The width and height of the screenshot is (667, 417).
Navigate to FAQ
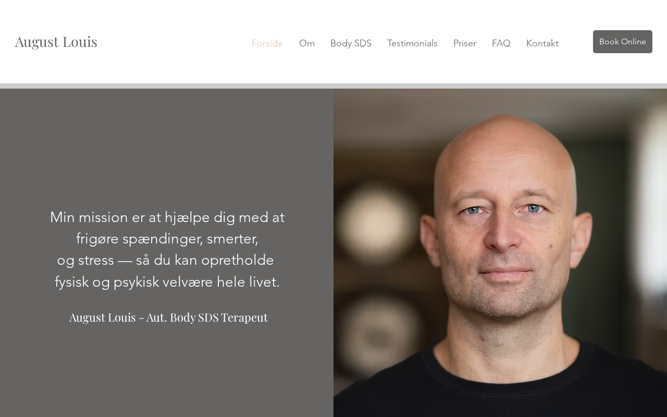(501, 43)
